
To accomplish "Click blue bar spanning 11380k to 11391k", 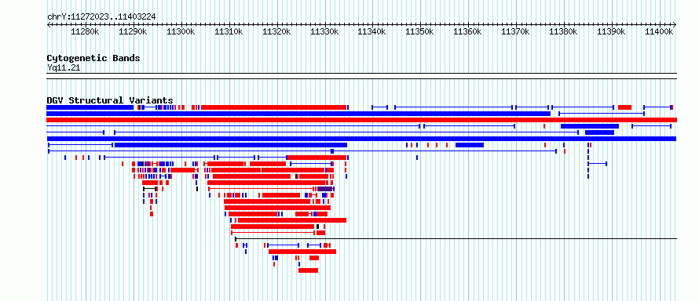I will pos(590,126).
